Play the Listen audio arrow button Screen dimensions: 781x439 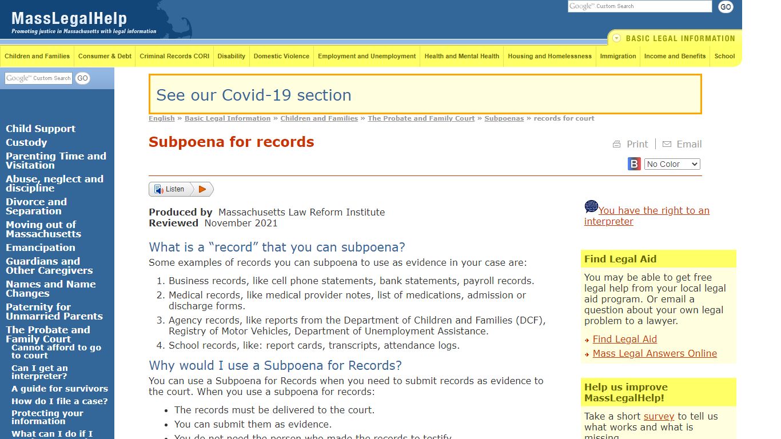(202, 189)
